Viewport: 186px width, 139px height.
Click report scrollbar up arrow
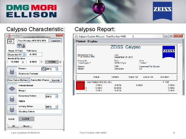[181, 45]
